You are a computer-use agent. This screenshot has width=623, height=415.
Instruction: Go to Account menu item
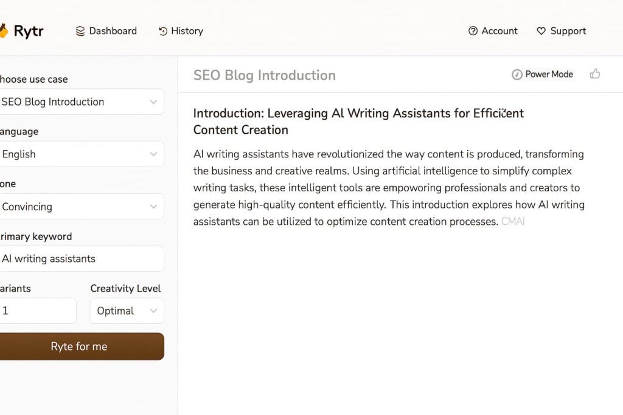(x=493, y=31)
